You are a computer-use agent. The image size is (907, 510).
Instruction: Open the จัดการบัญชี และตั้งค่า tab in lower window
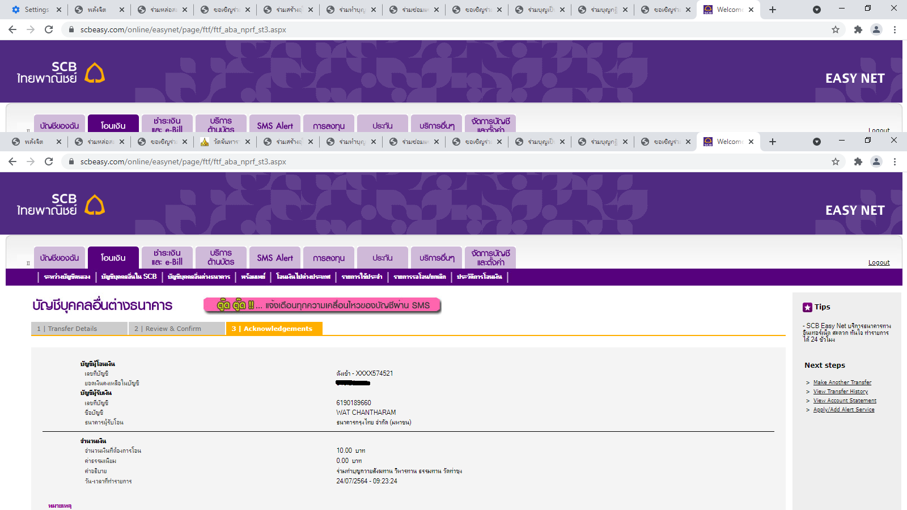[490, 258]
